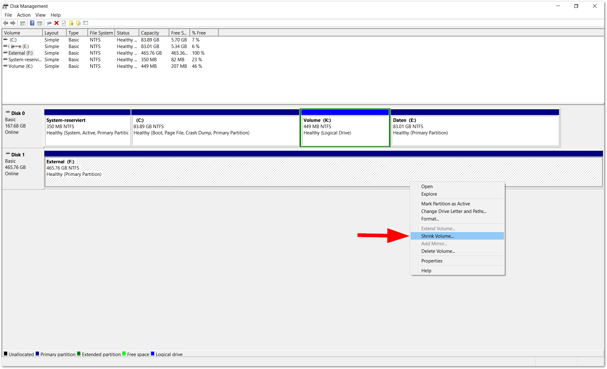
Task: Click the red X delete toolbar icon
Action: 57,23
